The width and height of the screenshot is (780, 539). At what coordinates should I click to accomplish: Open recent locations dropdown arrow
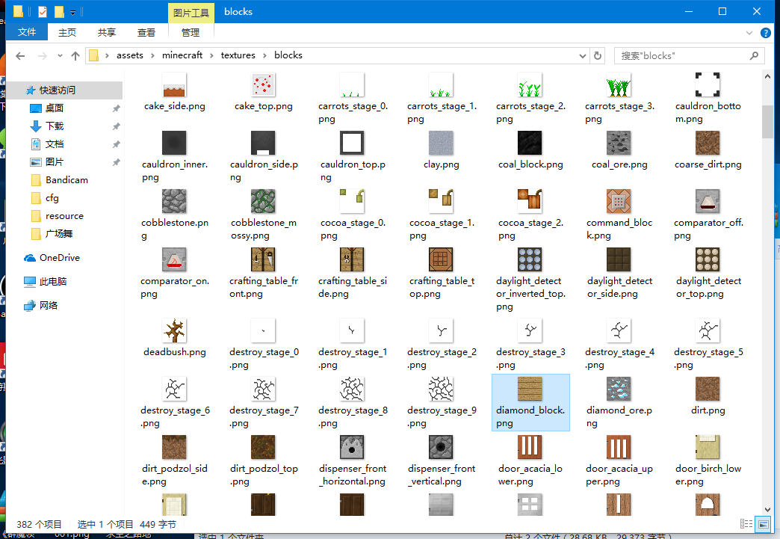pos(60,56)
